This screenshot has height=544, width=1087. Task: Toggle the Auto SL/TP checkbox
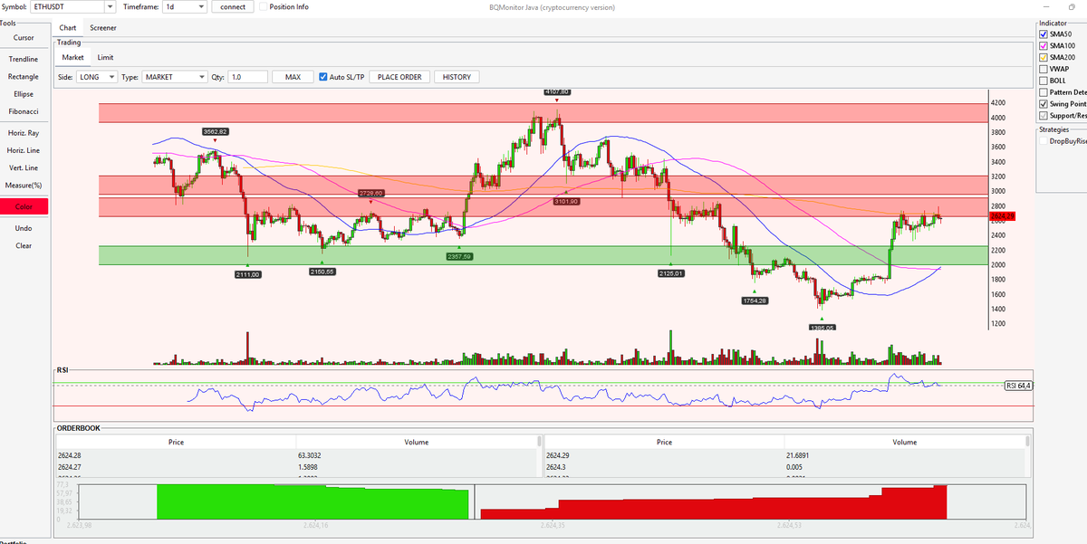pos(324,77)
